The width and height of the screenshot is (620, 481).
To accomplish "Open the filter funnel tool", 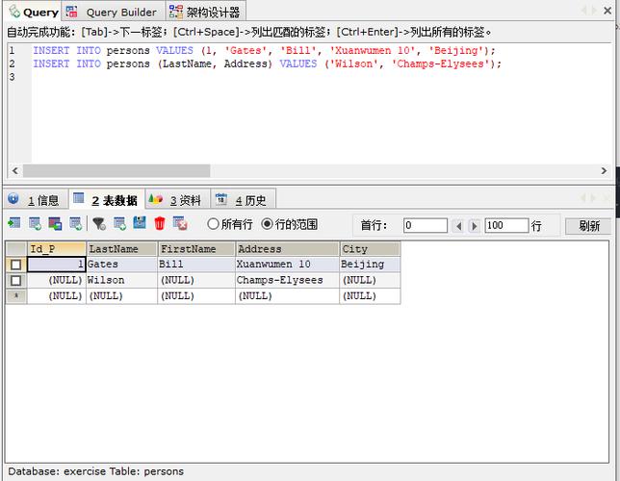I will pos(99,223).
